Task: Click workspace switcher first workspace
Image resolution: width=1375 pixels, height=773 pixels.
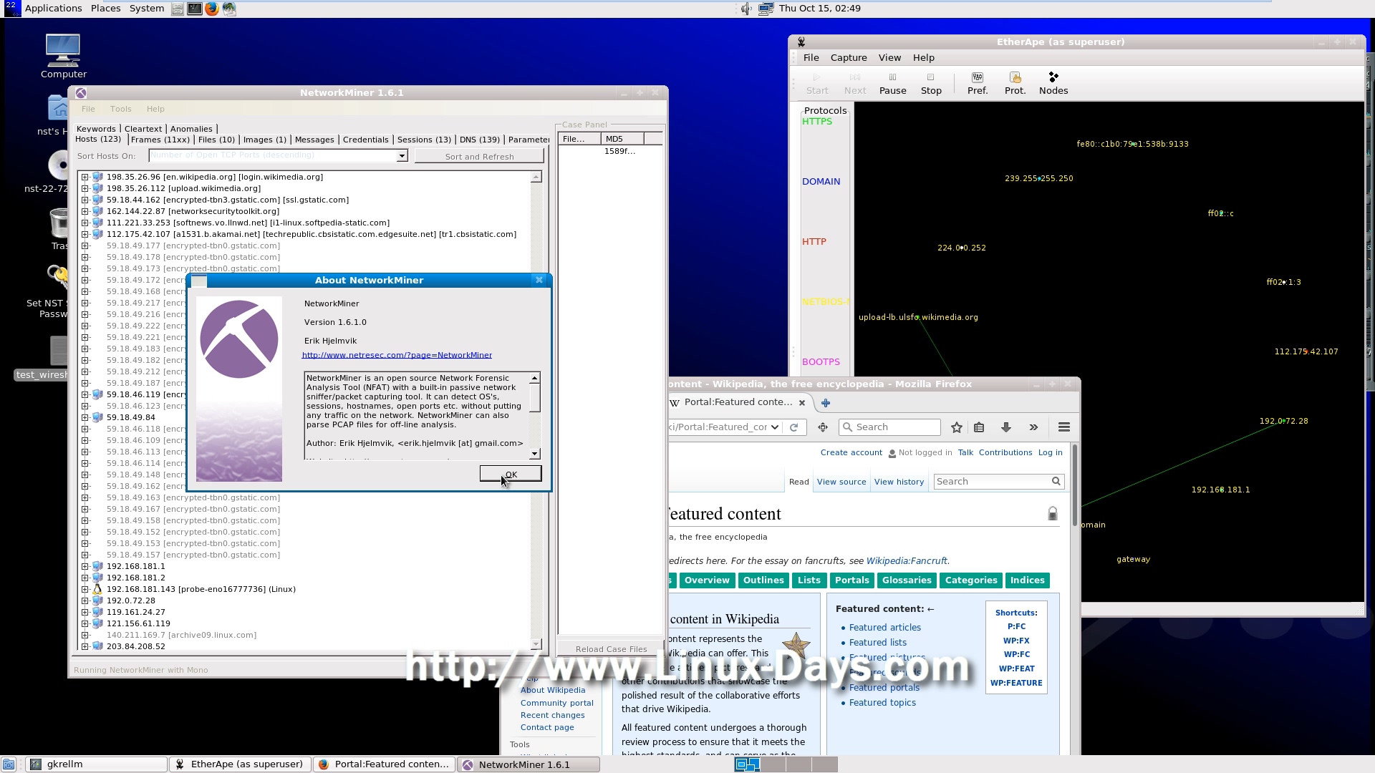Action: [x=747, y=764]
